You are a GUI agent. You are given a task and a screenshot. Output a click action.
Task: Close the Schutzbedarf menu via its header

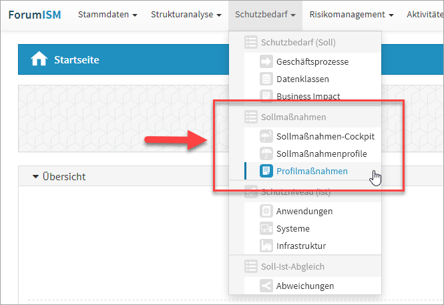point(265,14)
